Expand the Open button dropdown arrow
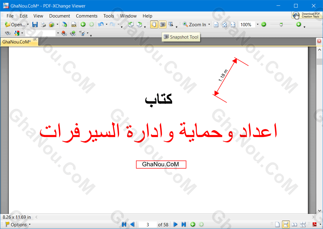The image size is (323, 229). coord(28,25)
